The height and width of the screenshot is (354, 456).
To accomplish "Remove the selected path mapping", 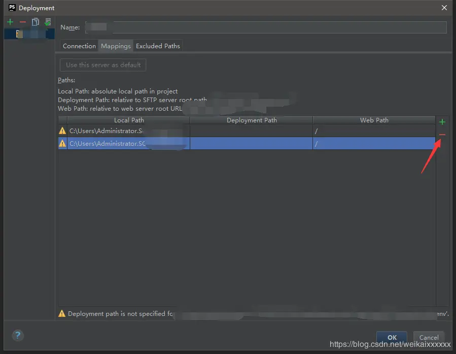I will (x=442, y=135).
